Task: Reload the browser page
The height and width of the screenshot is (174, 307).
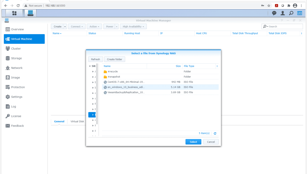Action: click(18, 6)
